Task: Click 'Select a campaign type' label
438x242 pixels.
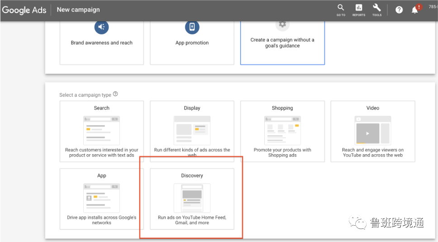Action: coord(85,95)
